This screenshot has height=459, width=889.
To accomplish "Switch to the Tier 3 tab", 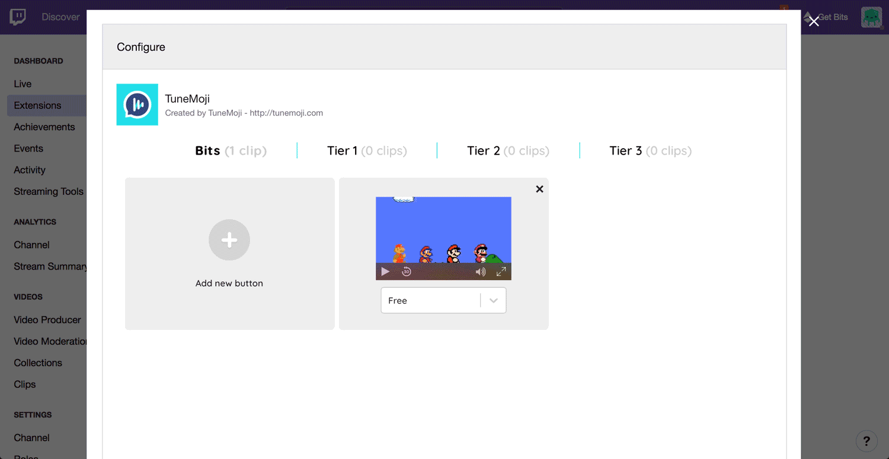I will 650,151.
